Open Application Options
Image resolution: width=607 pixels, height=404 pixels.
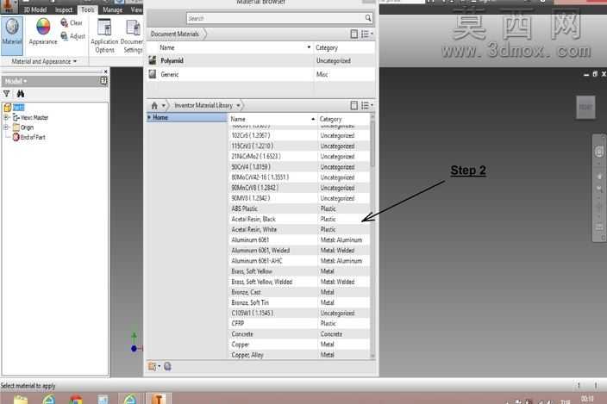click(104, 35)
